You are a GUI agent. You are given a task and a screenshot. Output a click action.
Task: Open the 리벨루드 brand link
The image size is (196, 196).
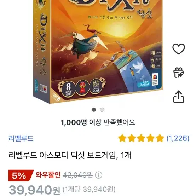21,138
